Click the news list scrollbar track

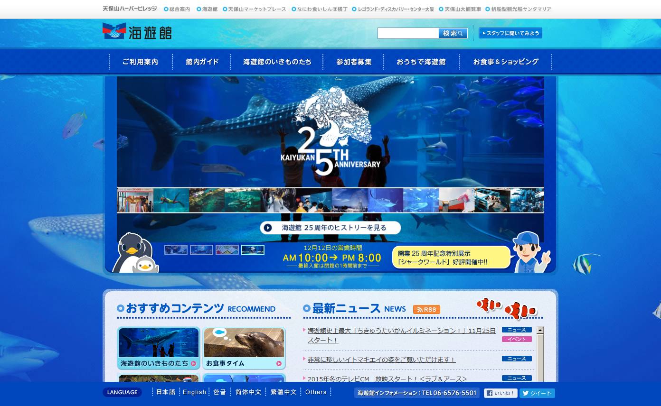pos(540,359)
